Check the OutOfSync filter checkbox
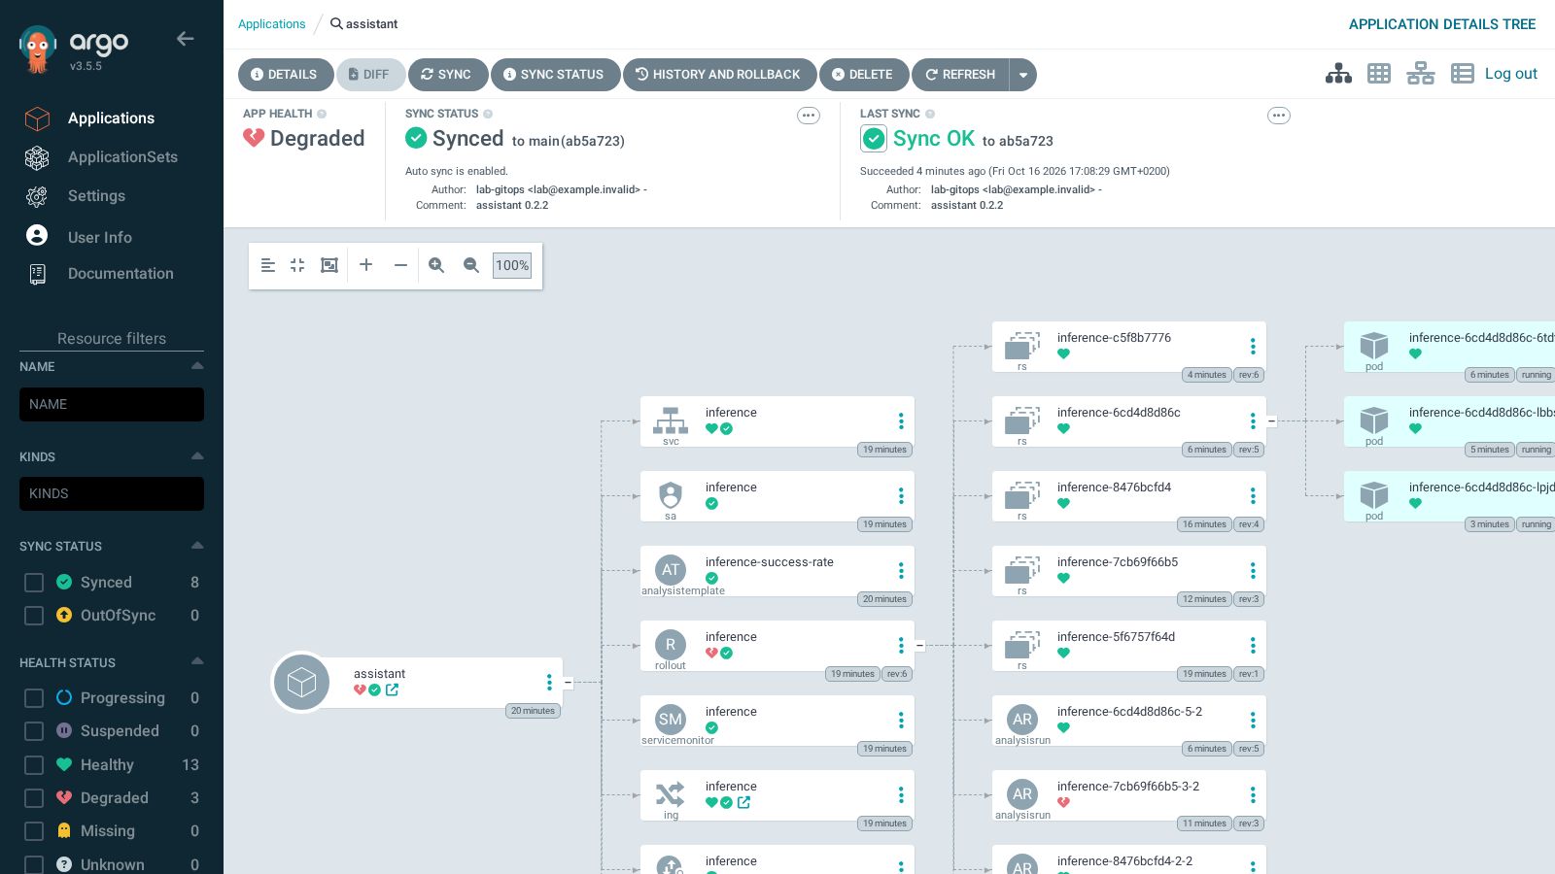Viewport: 1555px width, 874px height. coord(34,615)
